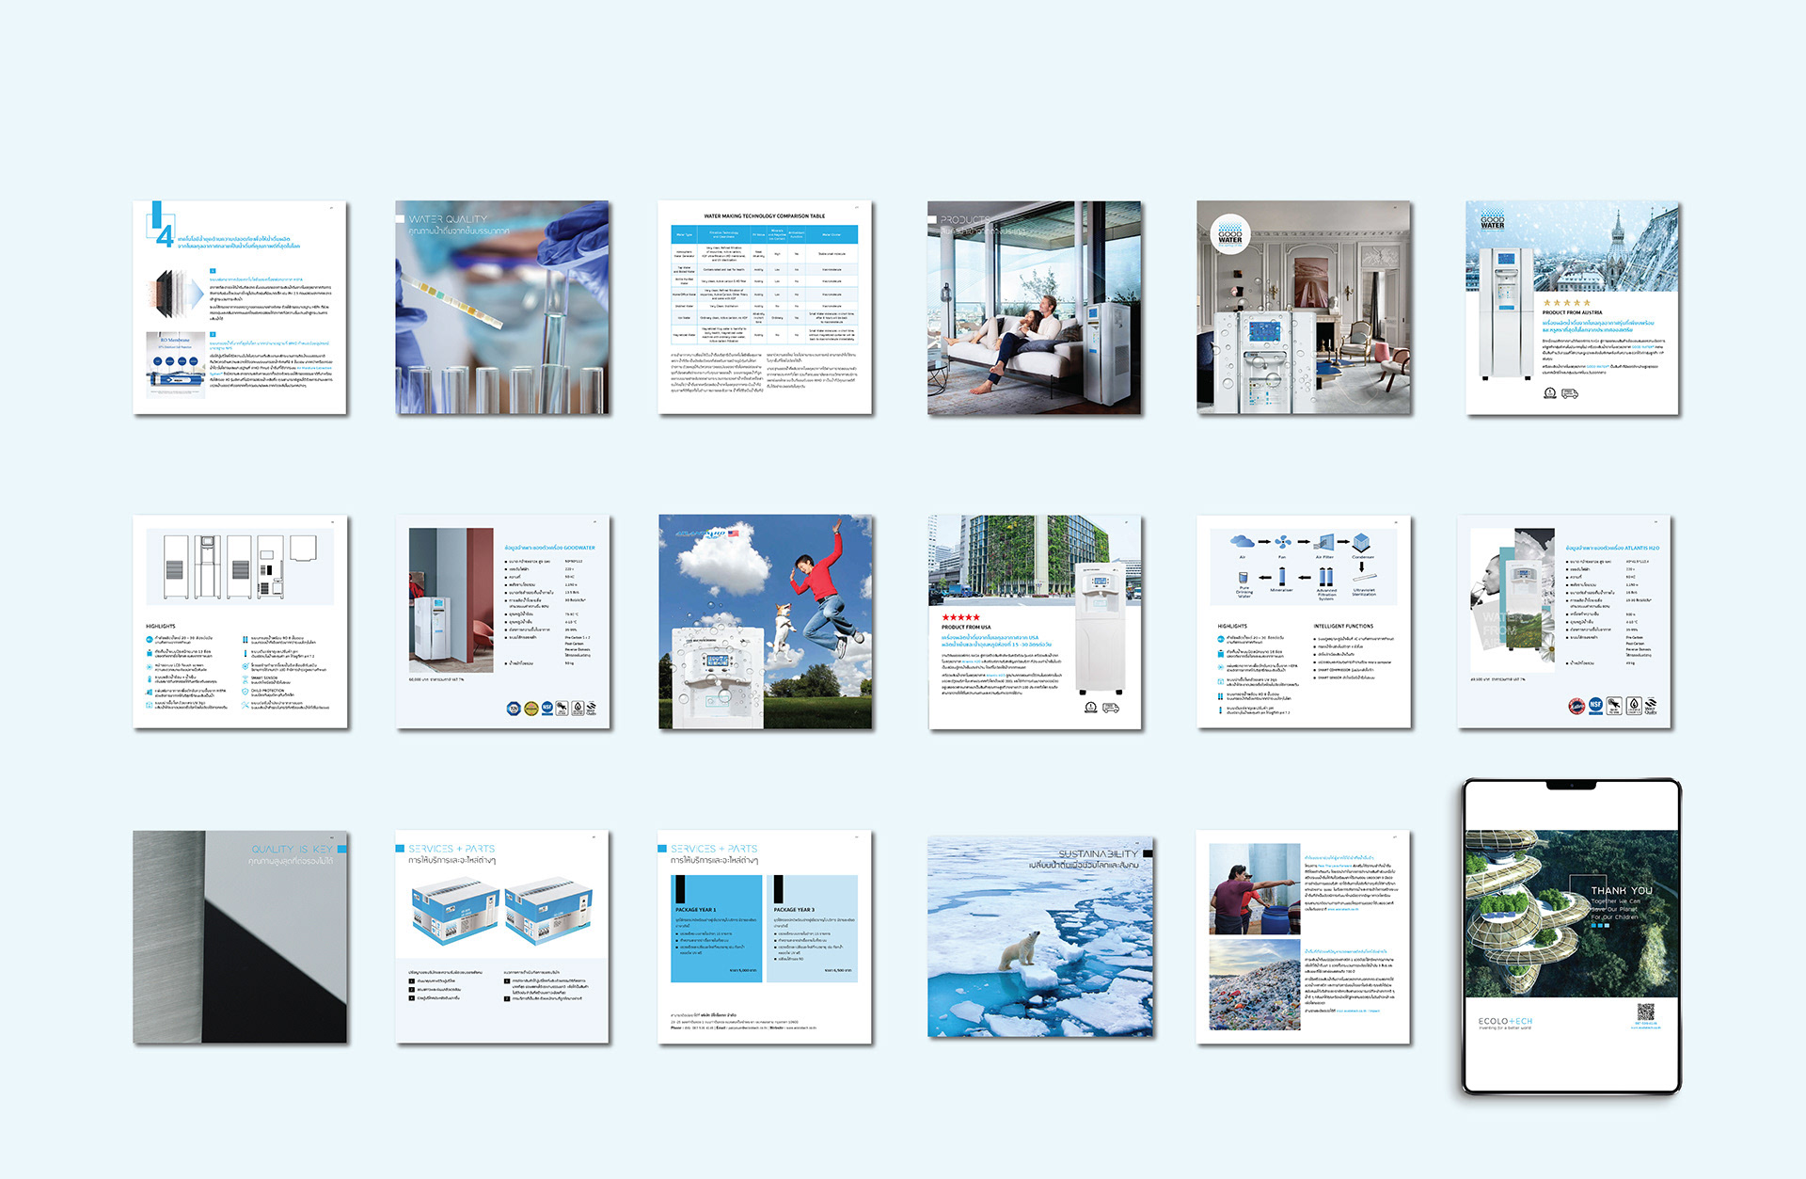Click the RO Membrane diagram on first page
The width and height of the screenshot is (1806, 1179).
pos(176,364)
